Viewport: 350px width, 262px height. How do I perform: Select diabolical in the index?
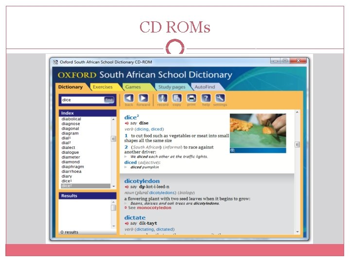pyautogui.click(x=71, y=119)
